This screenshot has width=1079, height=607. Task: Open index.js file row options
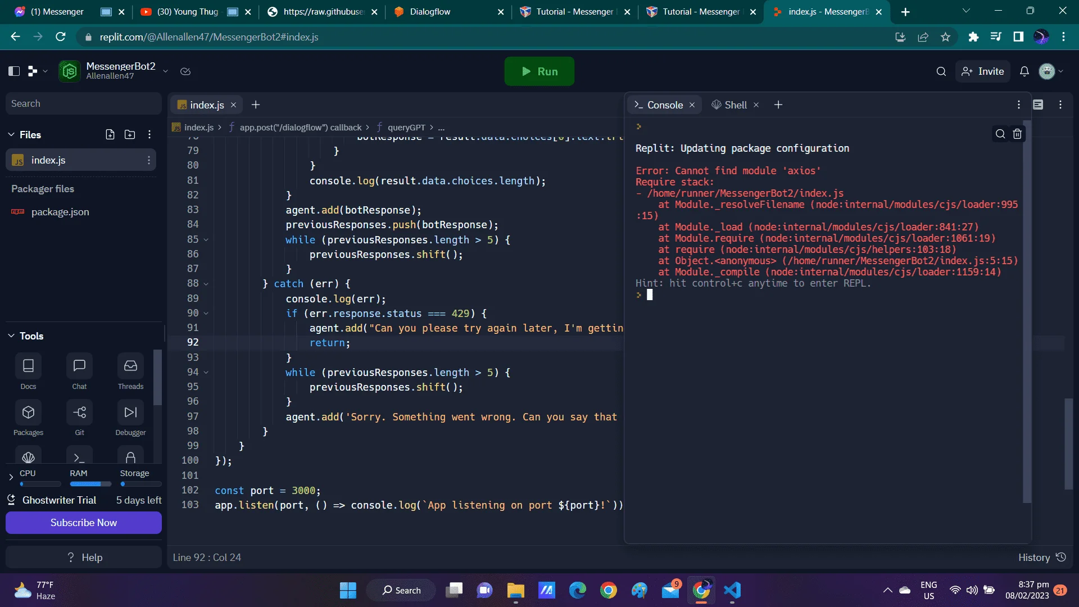[149, 160]
